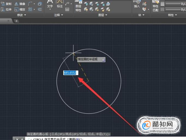Click the match layer icon

[x=108, y=9]
